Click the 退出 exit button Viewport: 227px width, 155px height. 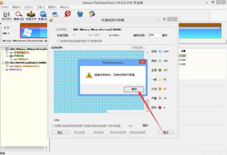[x=166, y=132]
